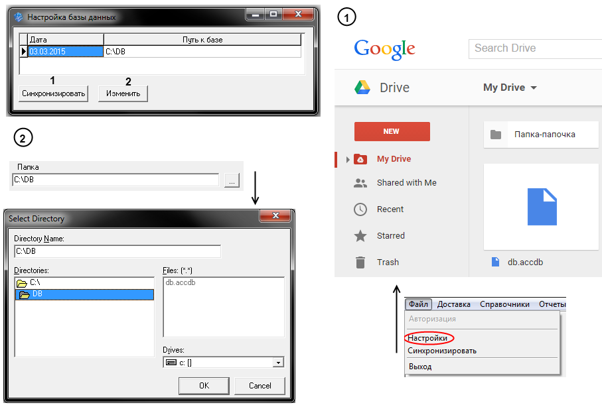Image resolution: width=602 pixels, height=407 pixels.
Task: Click the Путь к базе column header
Action: (x=202, y=40)
